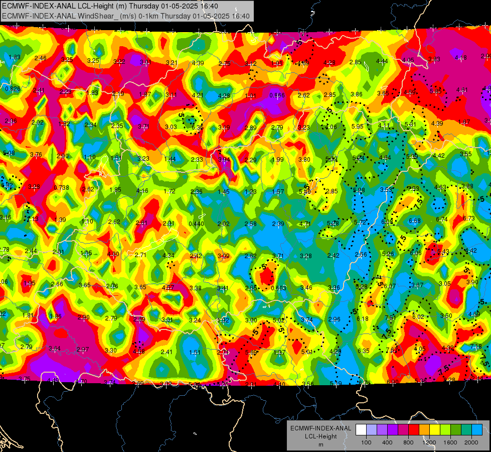491x452 pixels.
Task: Click the map value '4.16'
Action: coord(142,190)
